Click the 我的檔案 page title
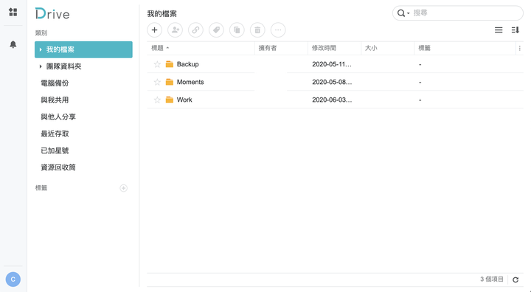The height and width of the screenshot is (292, 531). (162, 14)
